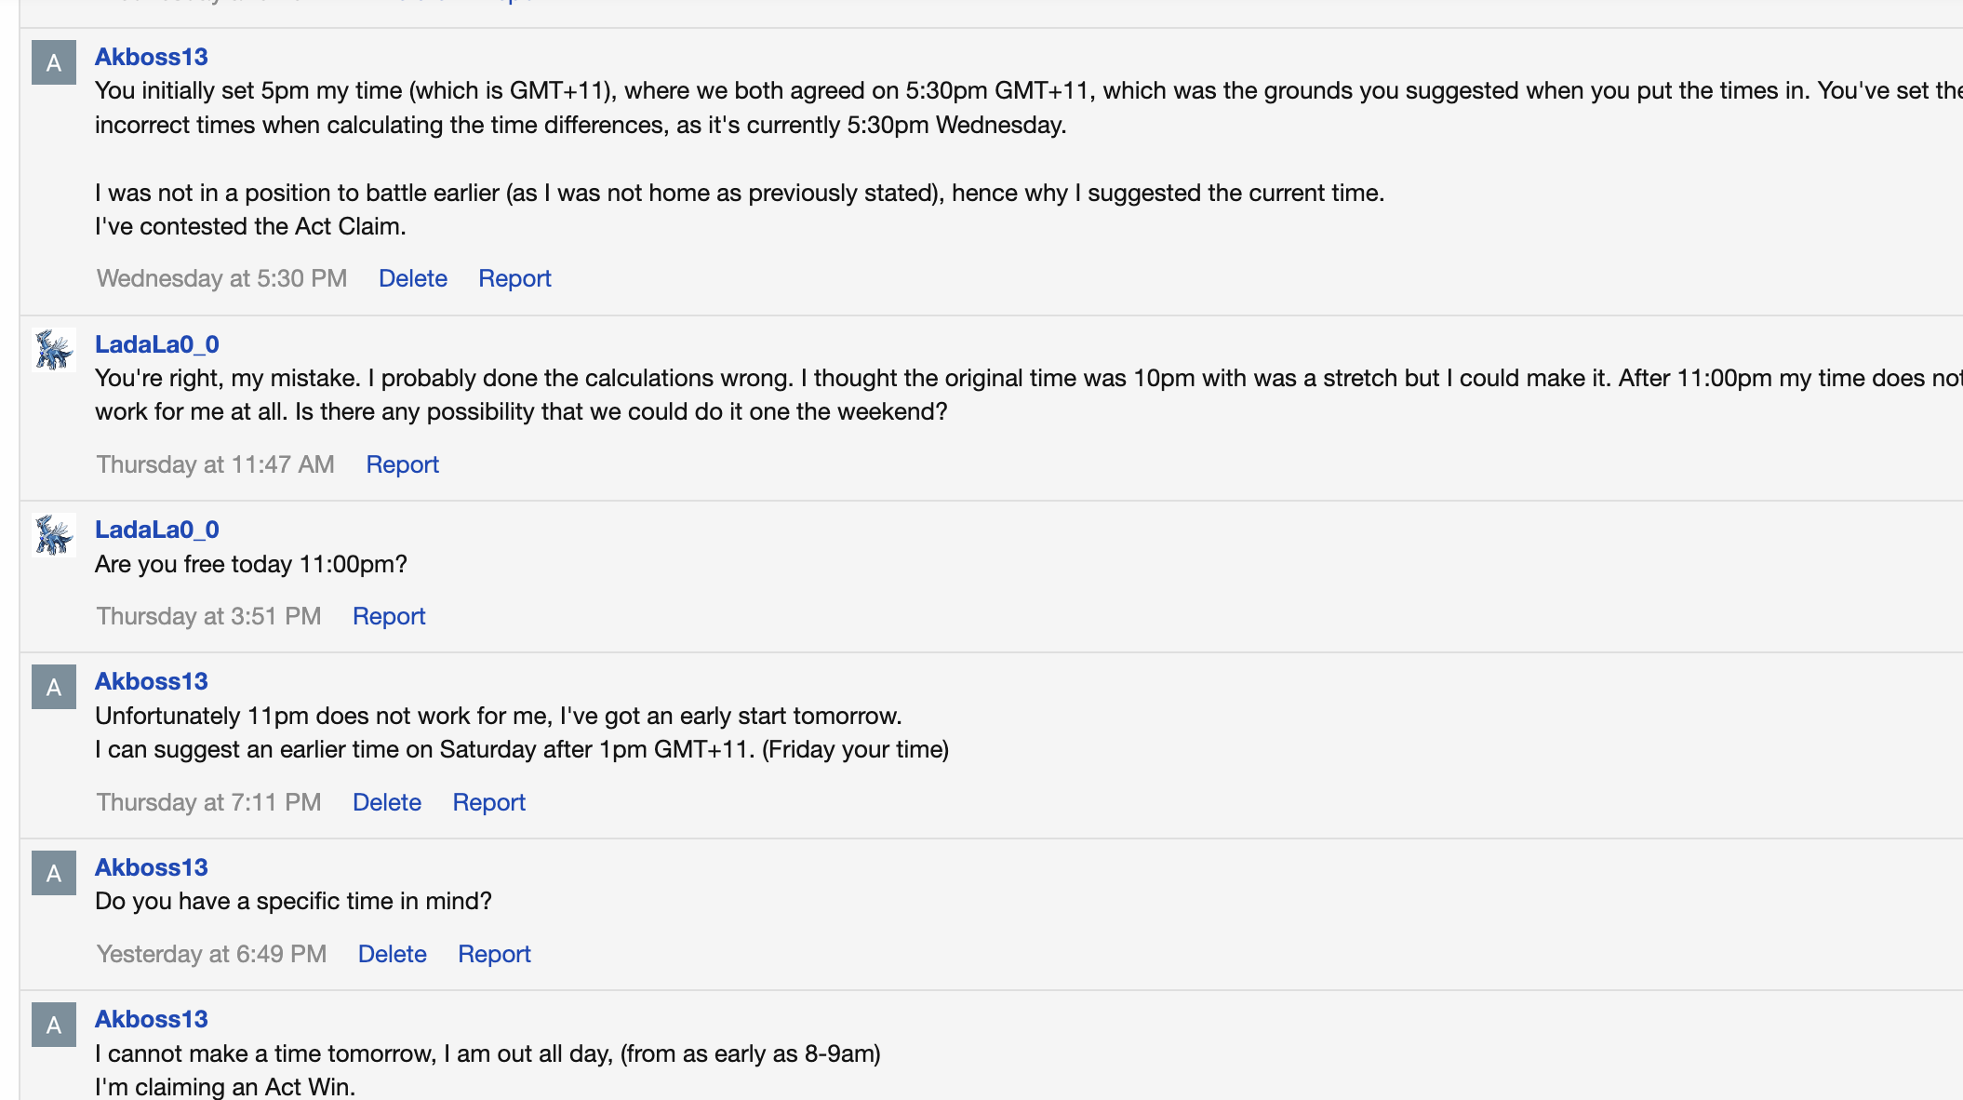The height and width of the screenshot is (1100, 1963).
Task: Delete the Thursday 7:11 PM comment
Action: [x=386, y=802]
